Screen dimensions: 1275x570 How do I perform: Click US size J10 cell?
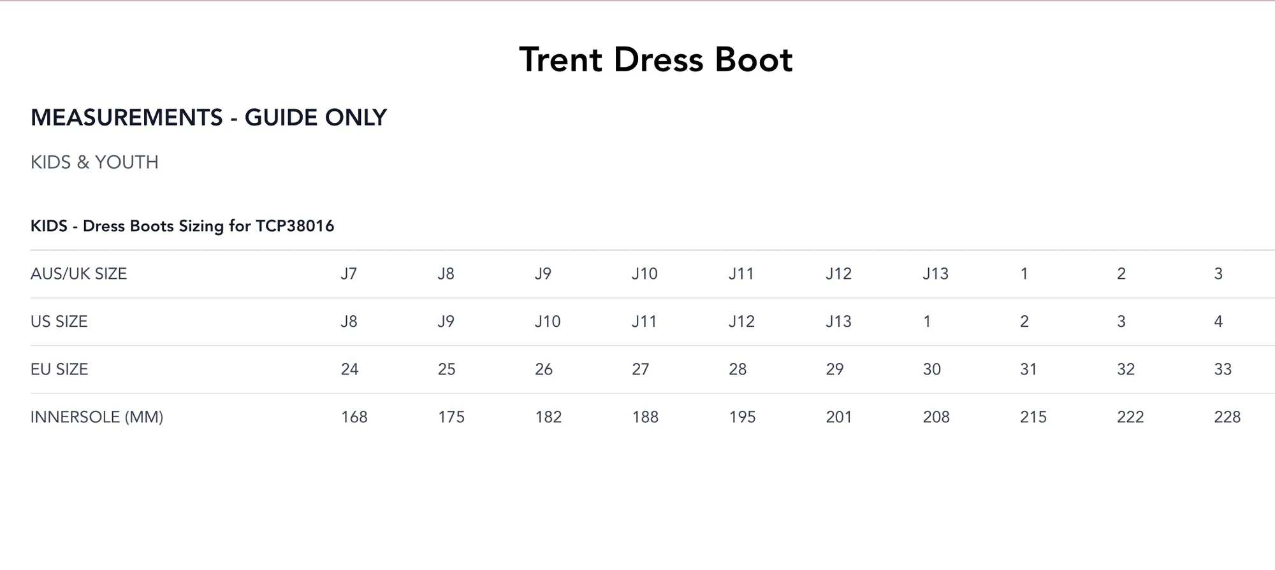tap(548, 322)
